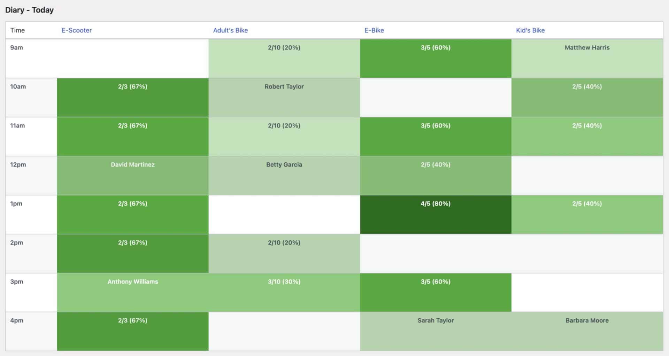Click the 12pm time label
The image size is (669, 356).
[x=18, y=165]
